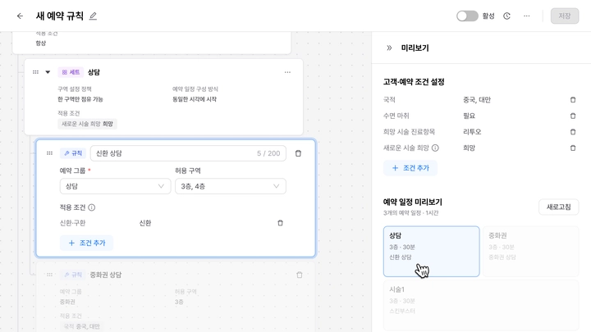Screen dimensions: 591x332
Task: Click the 새로고침 button
Action: point(559,207)
